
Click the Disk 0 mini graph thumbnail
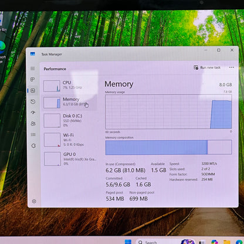pyautogui.click(x=52, y=121)
